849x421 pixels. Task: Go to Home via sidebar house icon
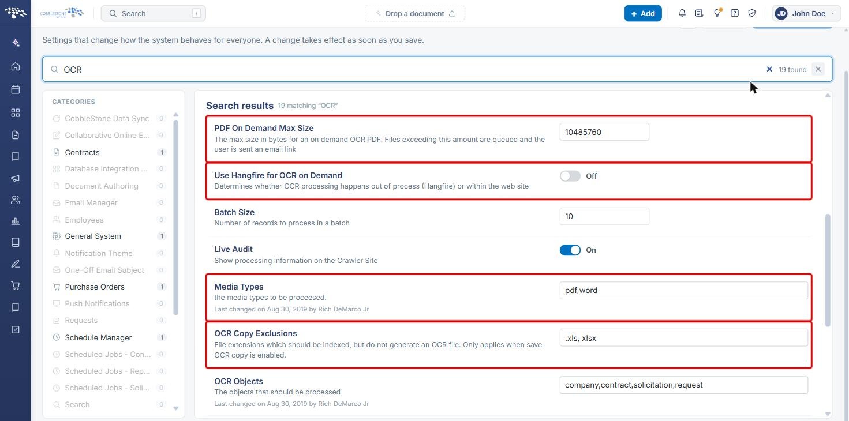pyautogui.click(x=16, y=66)
